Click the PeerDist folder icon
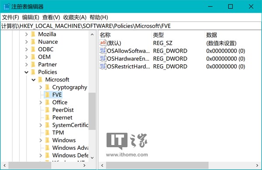 pos(48,110)
